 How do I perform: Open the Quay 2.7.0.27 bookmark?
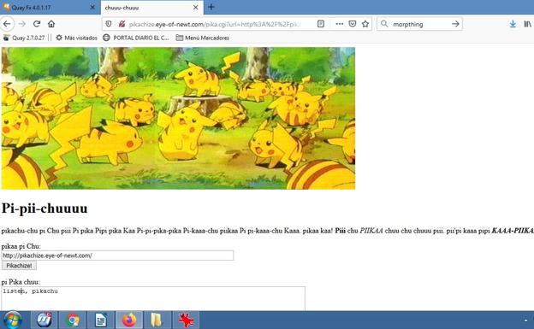[x=24, y=38]
